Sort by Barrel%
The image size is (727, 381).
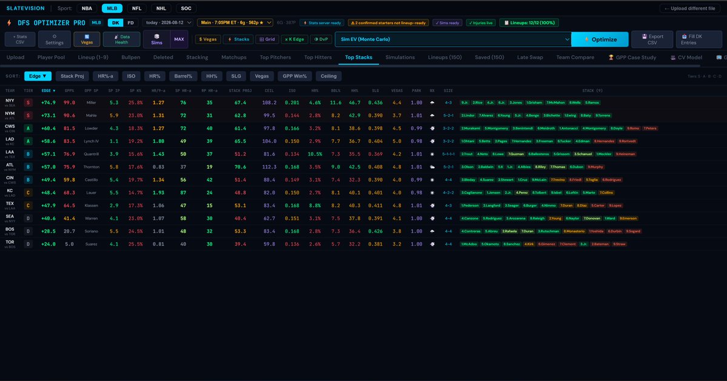(183, 76)
